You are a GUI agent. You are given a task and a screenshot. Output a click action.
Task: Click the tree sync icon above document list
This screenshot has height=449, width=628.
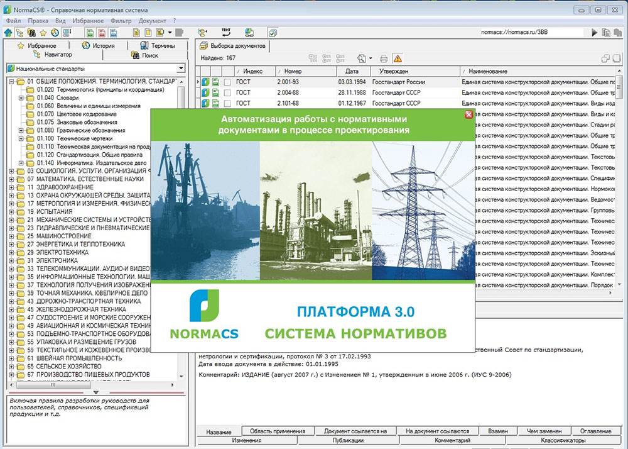point(203,33)
